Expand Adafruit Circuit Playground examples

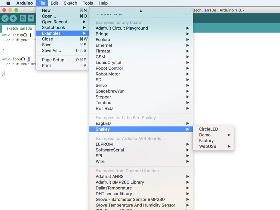(141, 28)
